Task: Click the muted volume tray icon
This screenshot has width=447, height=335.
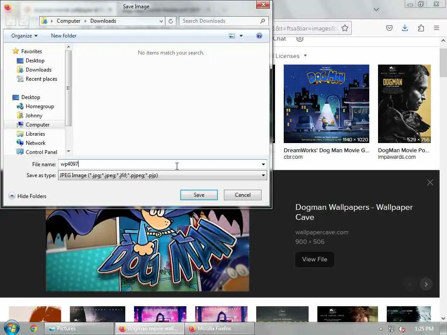Action: pos(402,329)
